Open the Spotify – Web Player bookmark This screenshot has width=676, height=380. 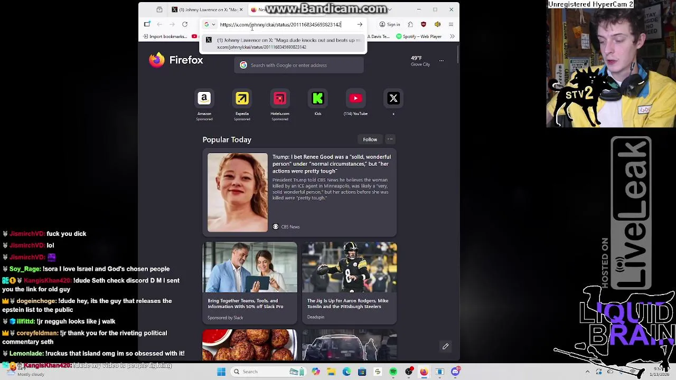418,36
